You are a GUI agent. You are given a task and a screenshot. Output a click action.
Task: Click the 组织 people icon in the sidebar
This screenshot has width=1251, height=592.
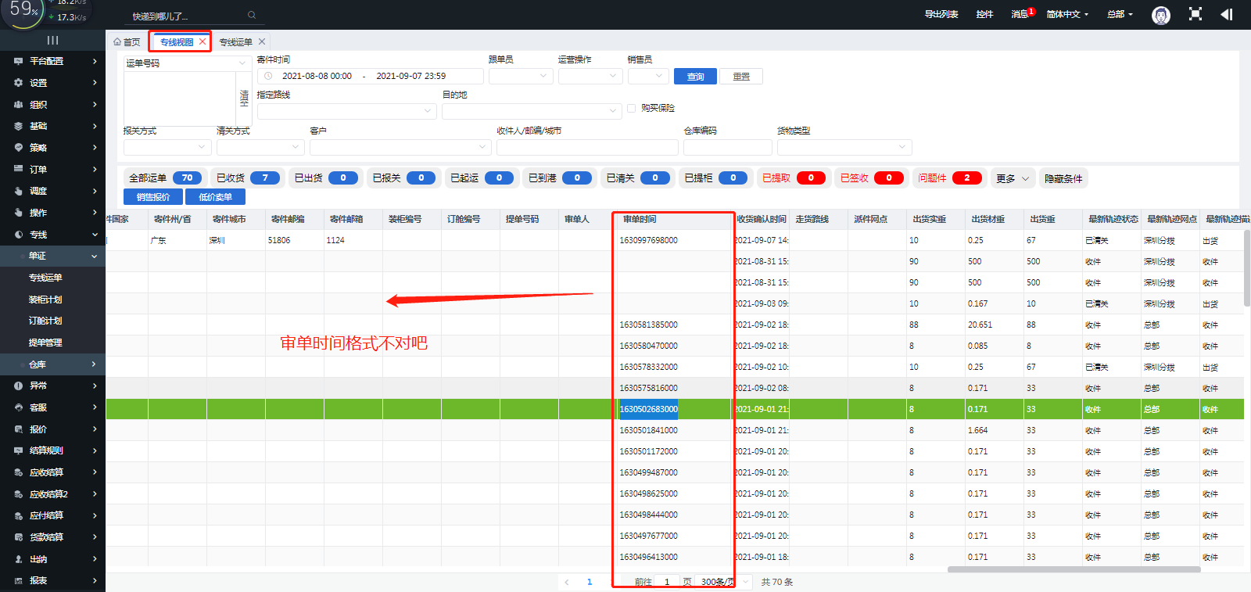(x=19, y=104)
